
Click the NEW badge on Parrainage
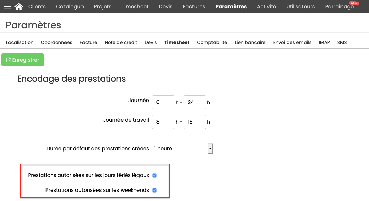click(354, 3)
